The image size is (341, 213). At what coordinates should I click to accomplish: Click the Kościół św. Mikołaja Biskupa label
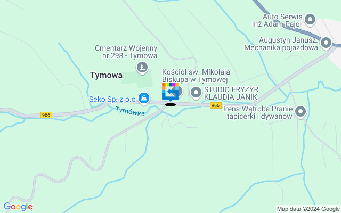(196, 76)
